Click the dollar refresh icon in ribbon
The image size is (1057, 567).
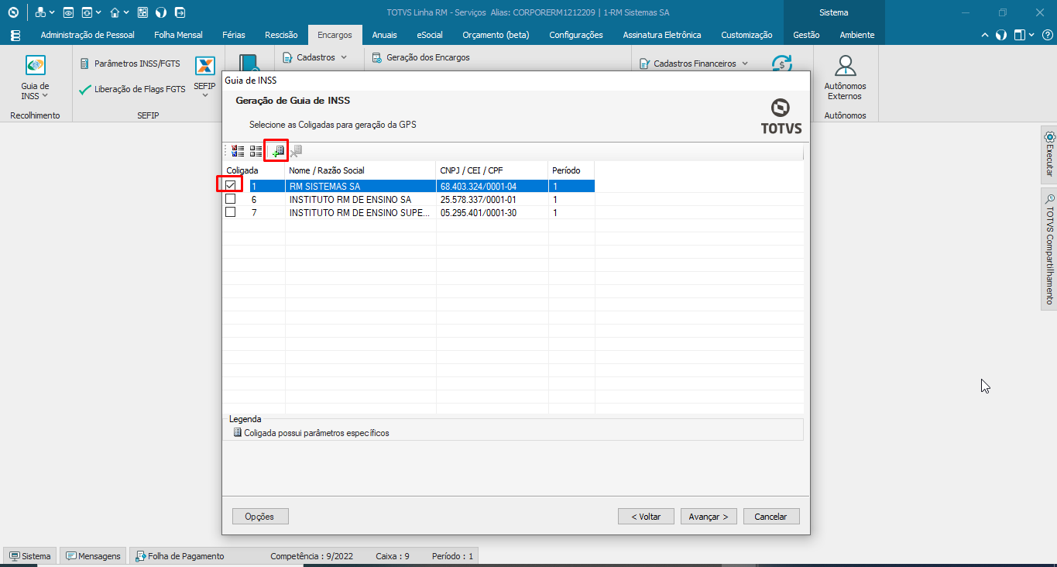tap(782, 64)
